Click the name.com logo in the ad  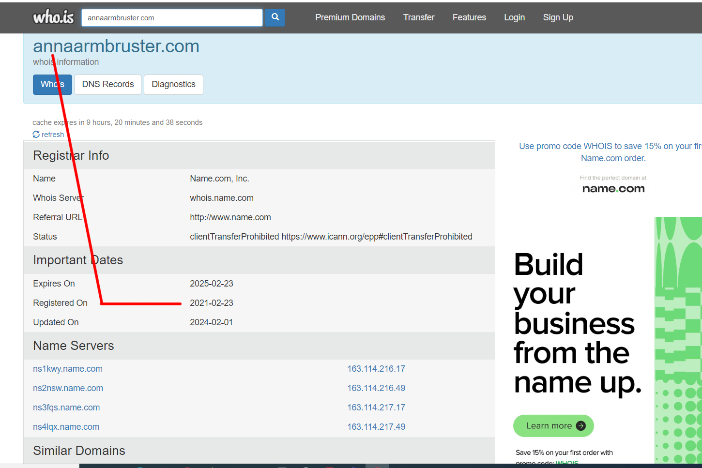click(613, 189)
